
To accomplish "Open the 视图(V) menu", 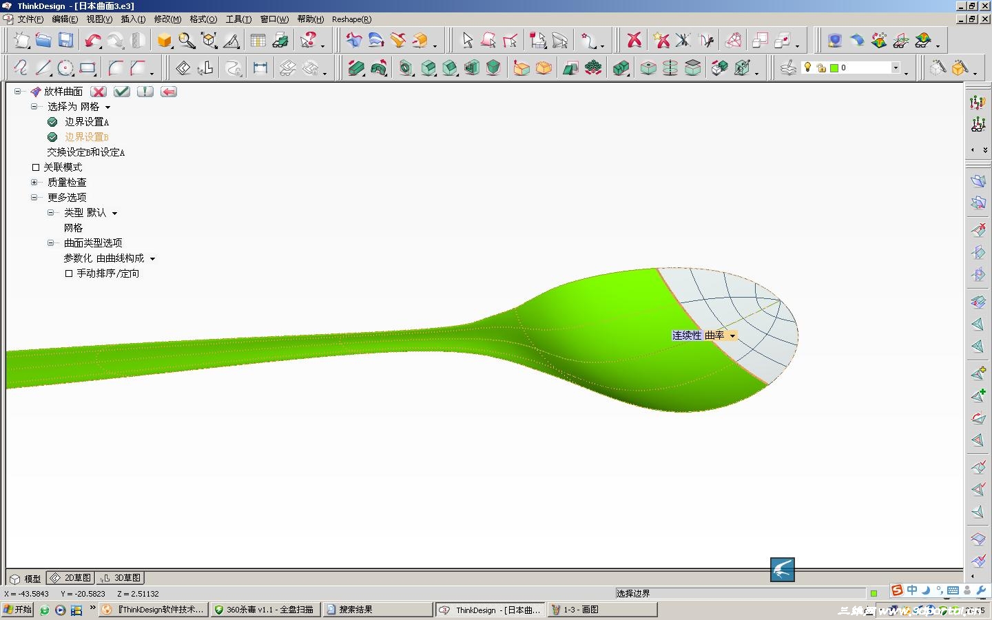I will 99,19.
